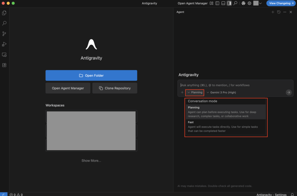Expand the account dropdown chevron beside the avatar
Screen dimensions: 297x196
pyautogui.click(x=260, y=3)
